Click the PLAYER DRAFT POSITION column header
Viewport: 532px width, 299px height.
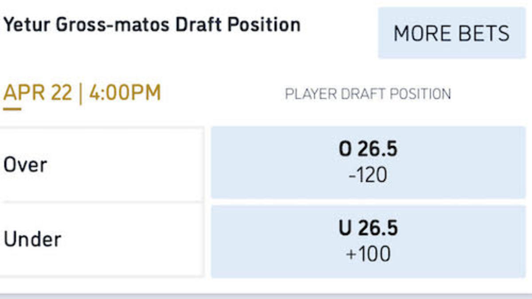(x=368, y=94)
